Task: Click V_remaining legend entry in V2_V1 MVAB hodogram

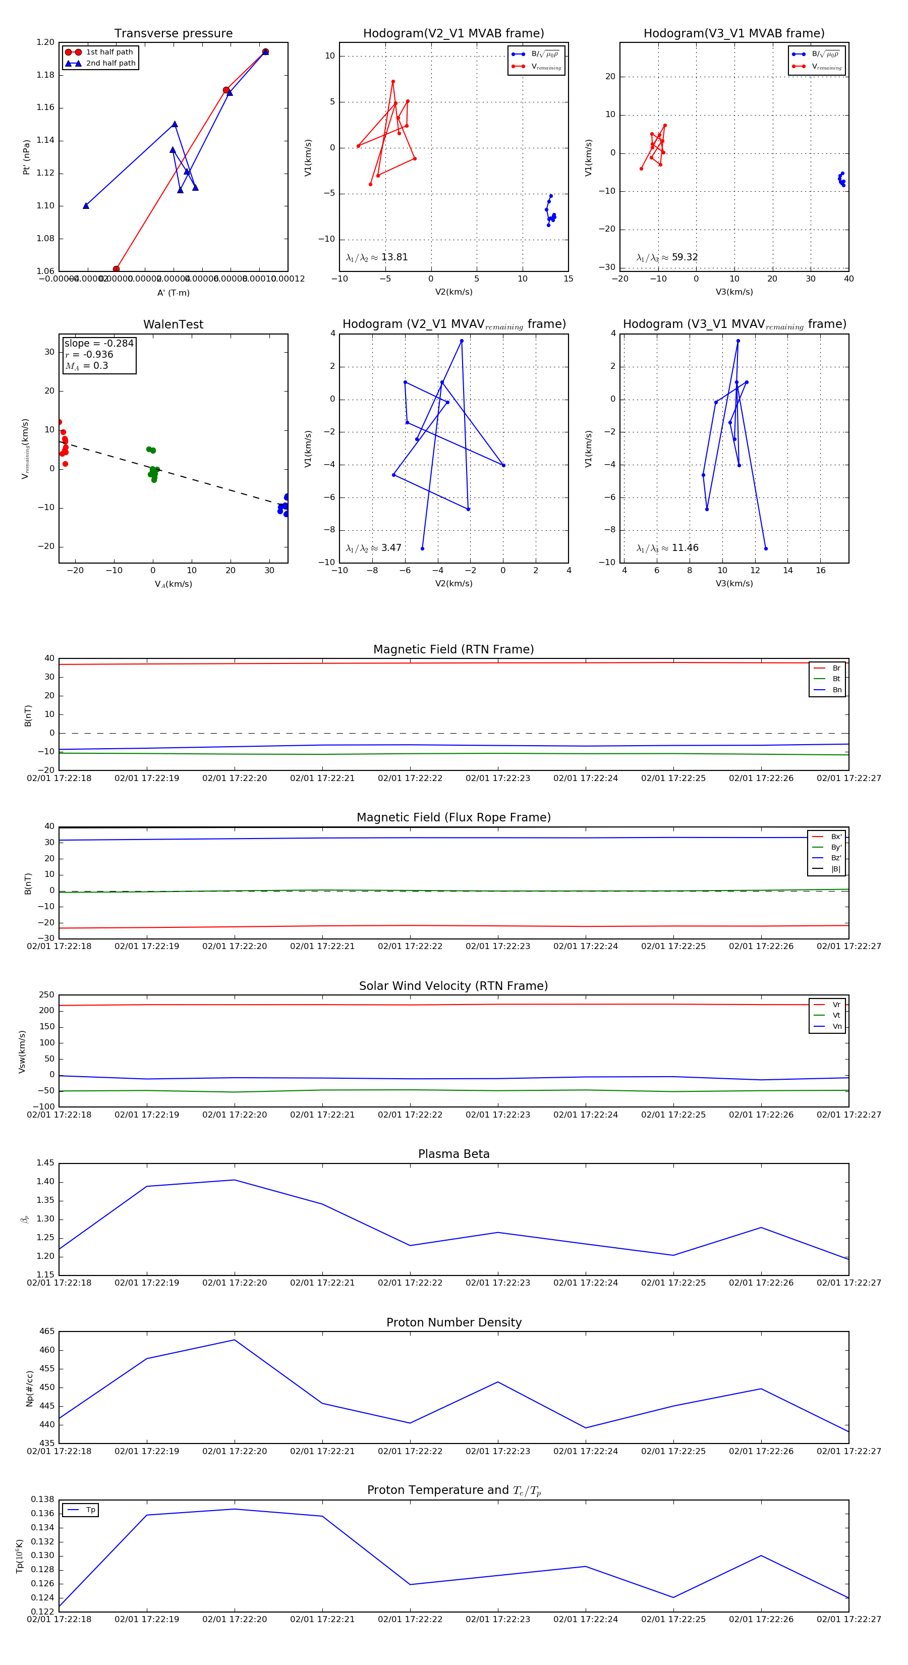Action: pyautogui.click(x=536, y=67)
